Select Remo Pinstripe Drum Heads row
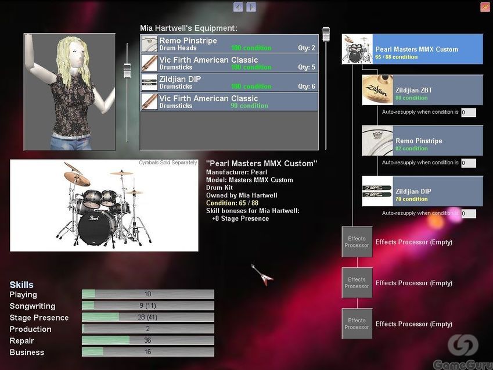The image size is (493, 370). [229, 44]
